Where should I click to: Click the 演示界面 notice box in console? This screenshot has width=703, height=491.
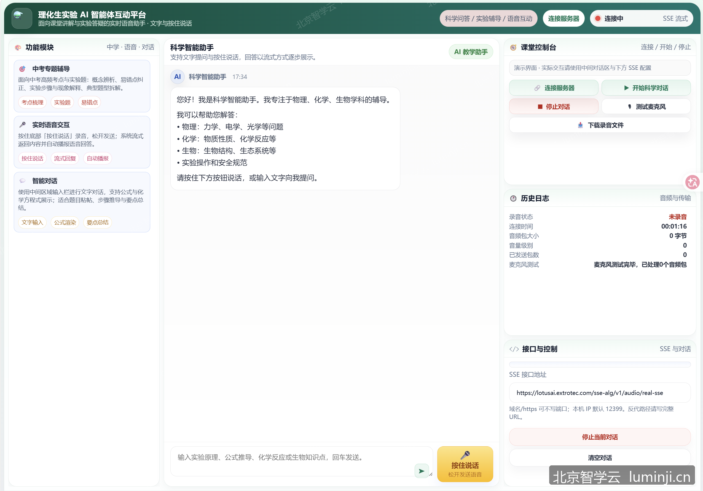click(600, 68)
